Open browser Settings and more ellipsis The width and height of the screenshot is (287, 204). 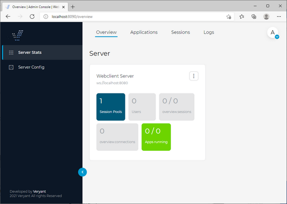tap(278, 17)
